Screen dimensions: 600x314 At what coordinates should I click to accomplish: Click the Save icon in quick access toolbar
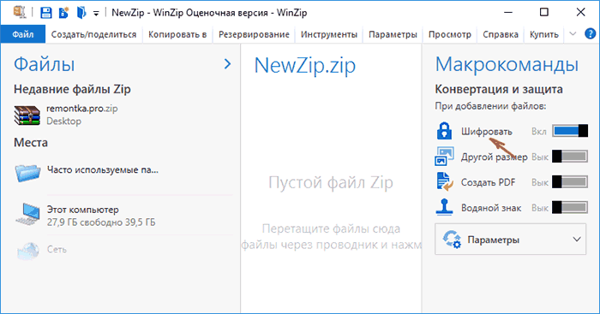pyautogui.click(x=46, y=13)
